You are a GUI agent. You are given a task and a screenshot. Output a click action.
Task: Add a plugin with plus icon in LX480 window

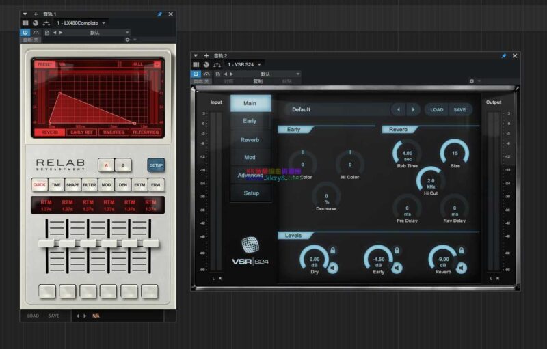tap(36, 14)
